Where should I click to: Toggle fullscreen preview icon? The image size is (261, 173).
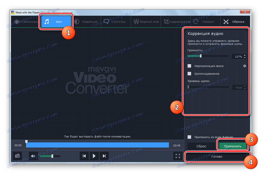tap(178, 156)
